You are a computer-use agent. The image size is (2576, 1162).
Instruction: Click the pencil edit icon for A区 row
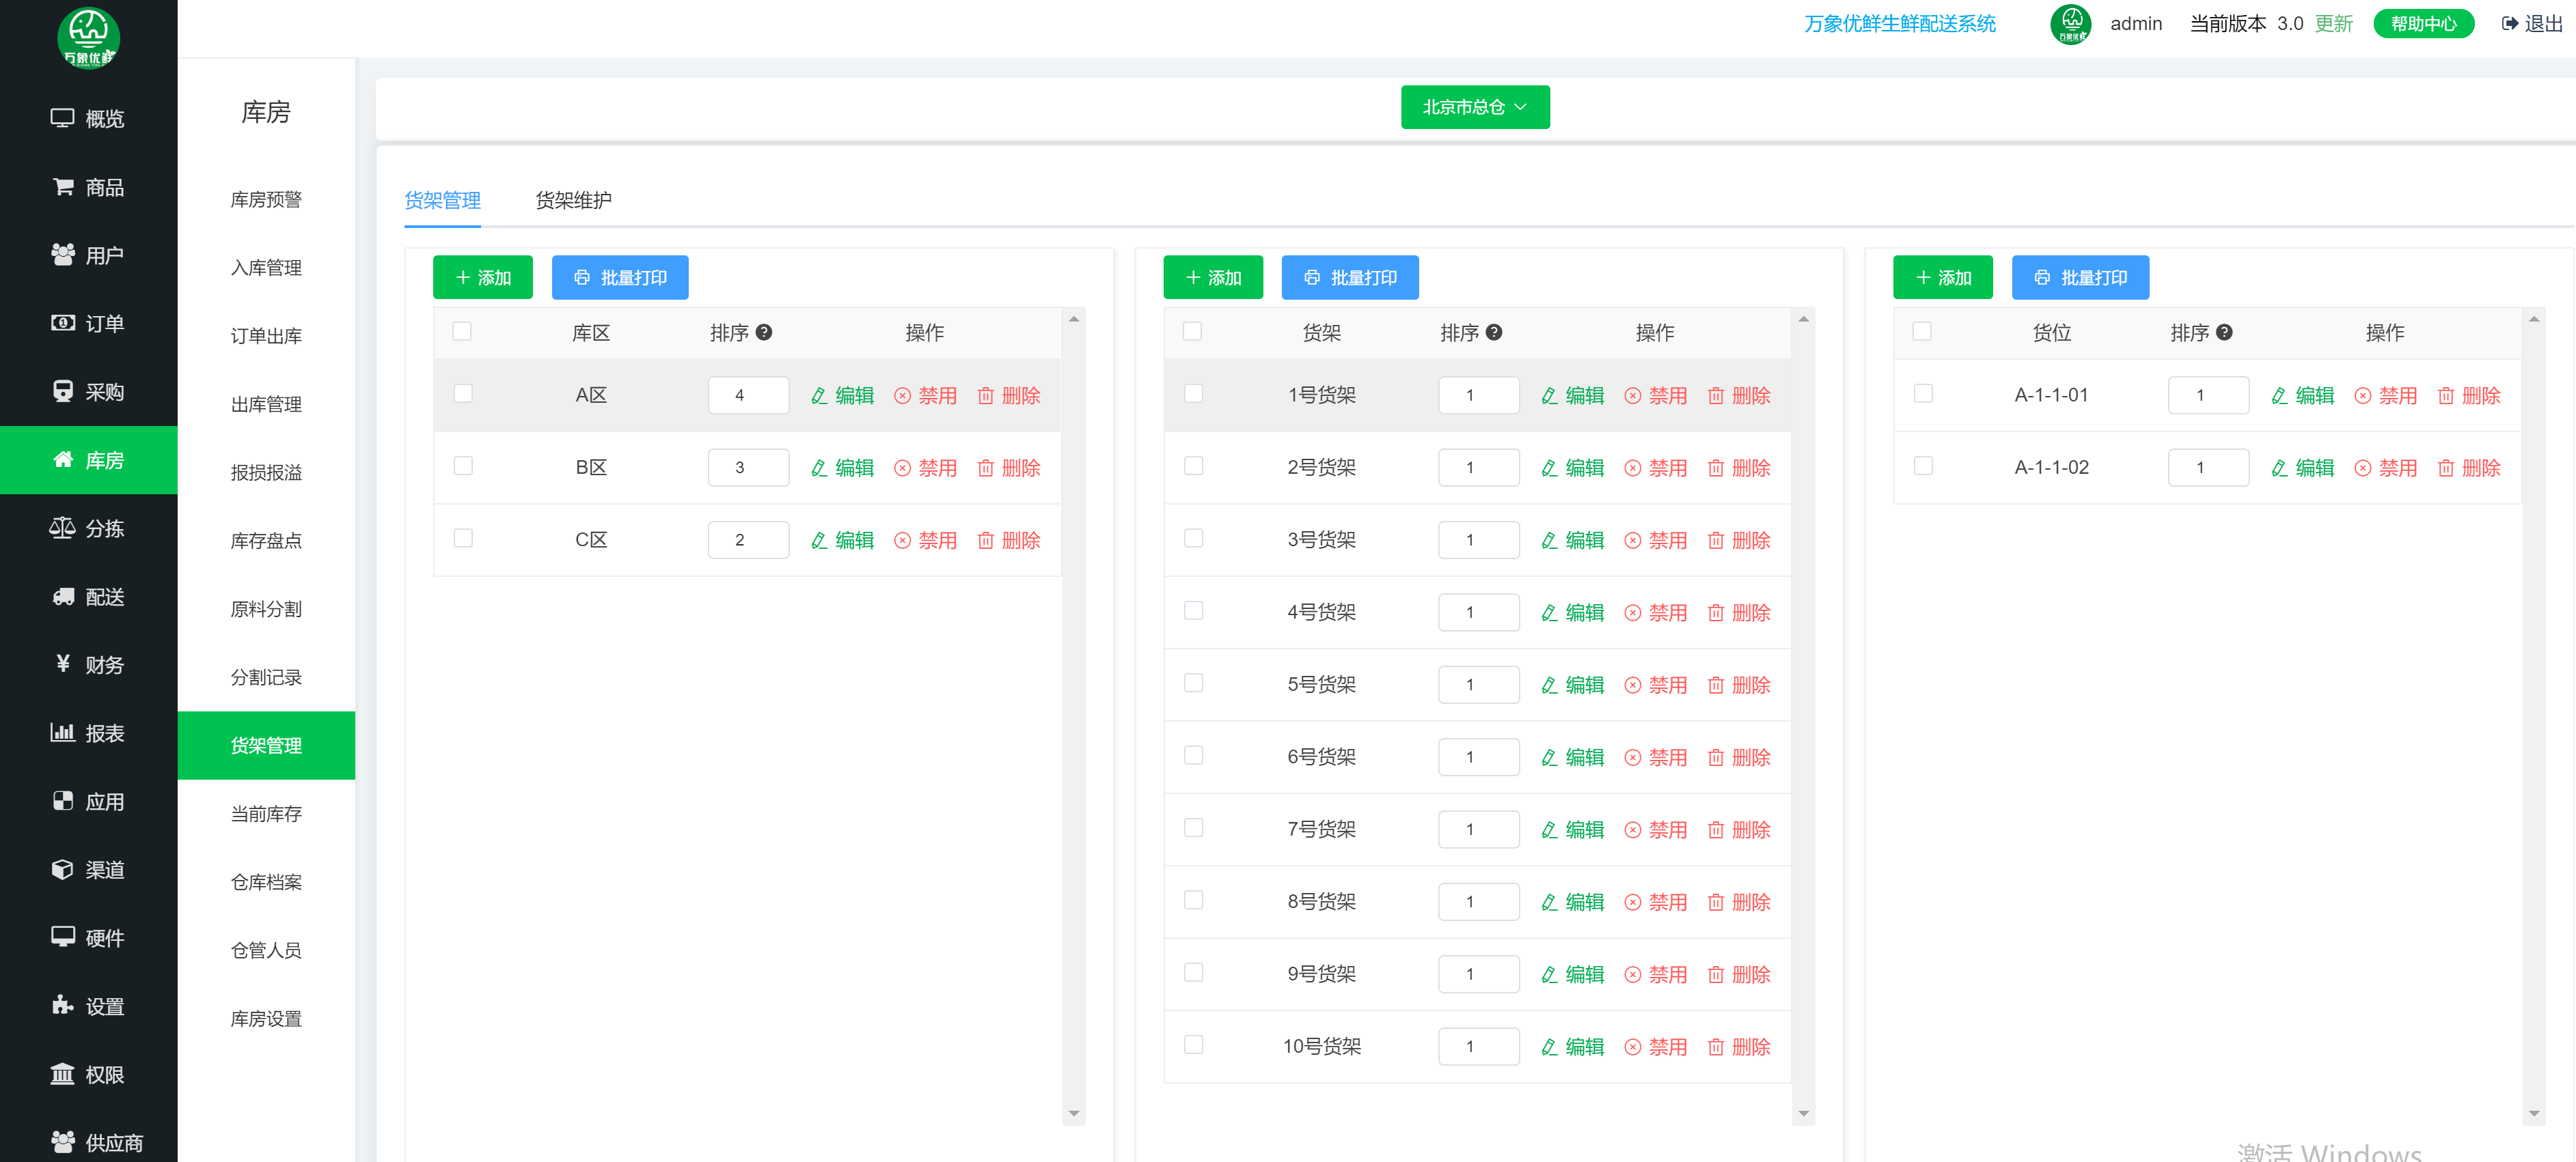point(818,396)
